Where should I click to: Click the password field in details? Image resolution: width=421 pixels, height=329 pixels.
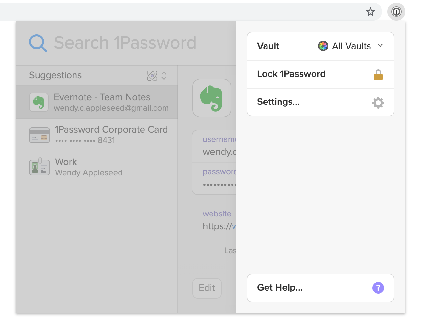click(214, 179)
